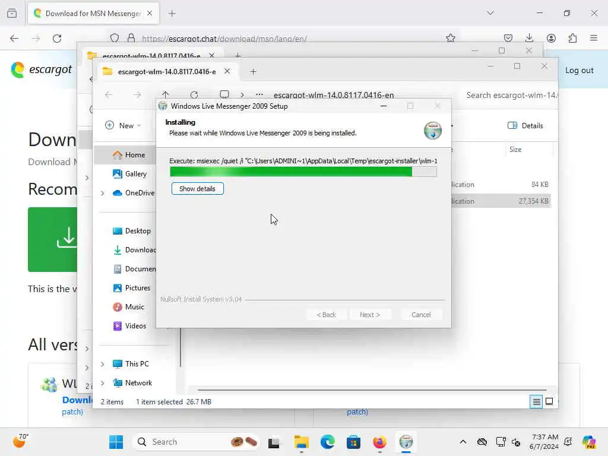This screenshot has width=608, height=456.
Task: Open the Firefox Extensions icon
Action: 572,38
